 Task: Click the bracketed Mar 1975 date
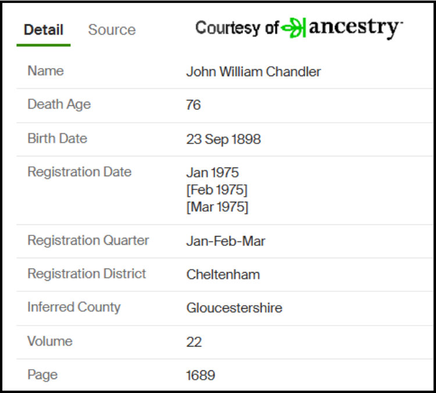(217, 207)
